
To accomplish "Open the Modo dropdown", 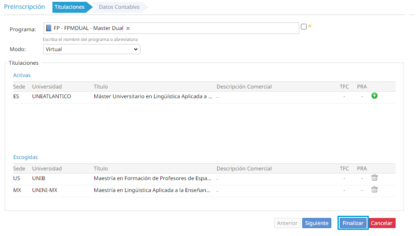I will tap(92, 49).
